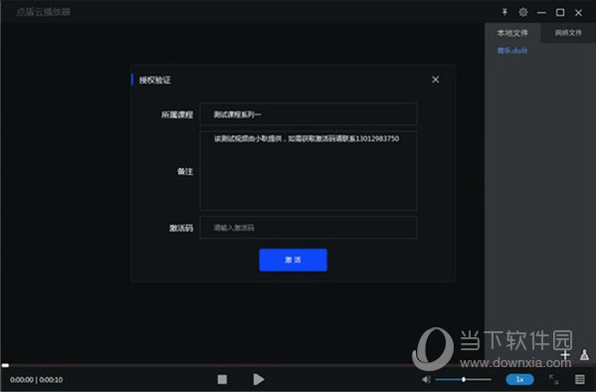Stop playback with the stop button
Screen dimensions: 596x392
point(222,379)
